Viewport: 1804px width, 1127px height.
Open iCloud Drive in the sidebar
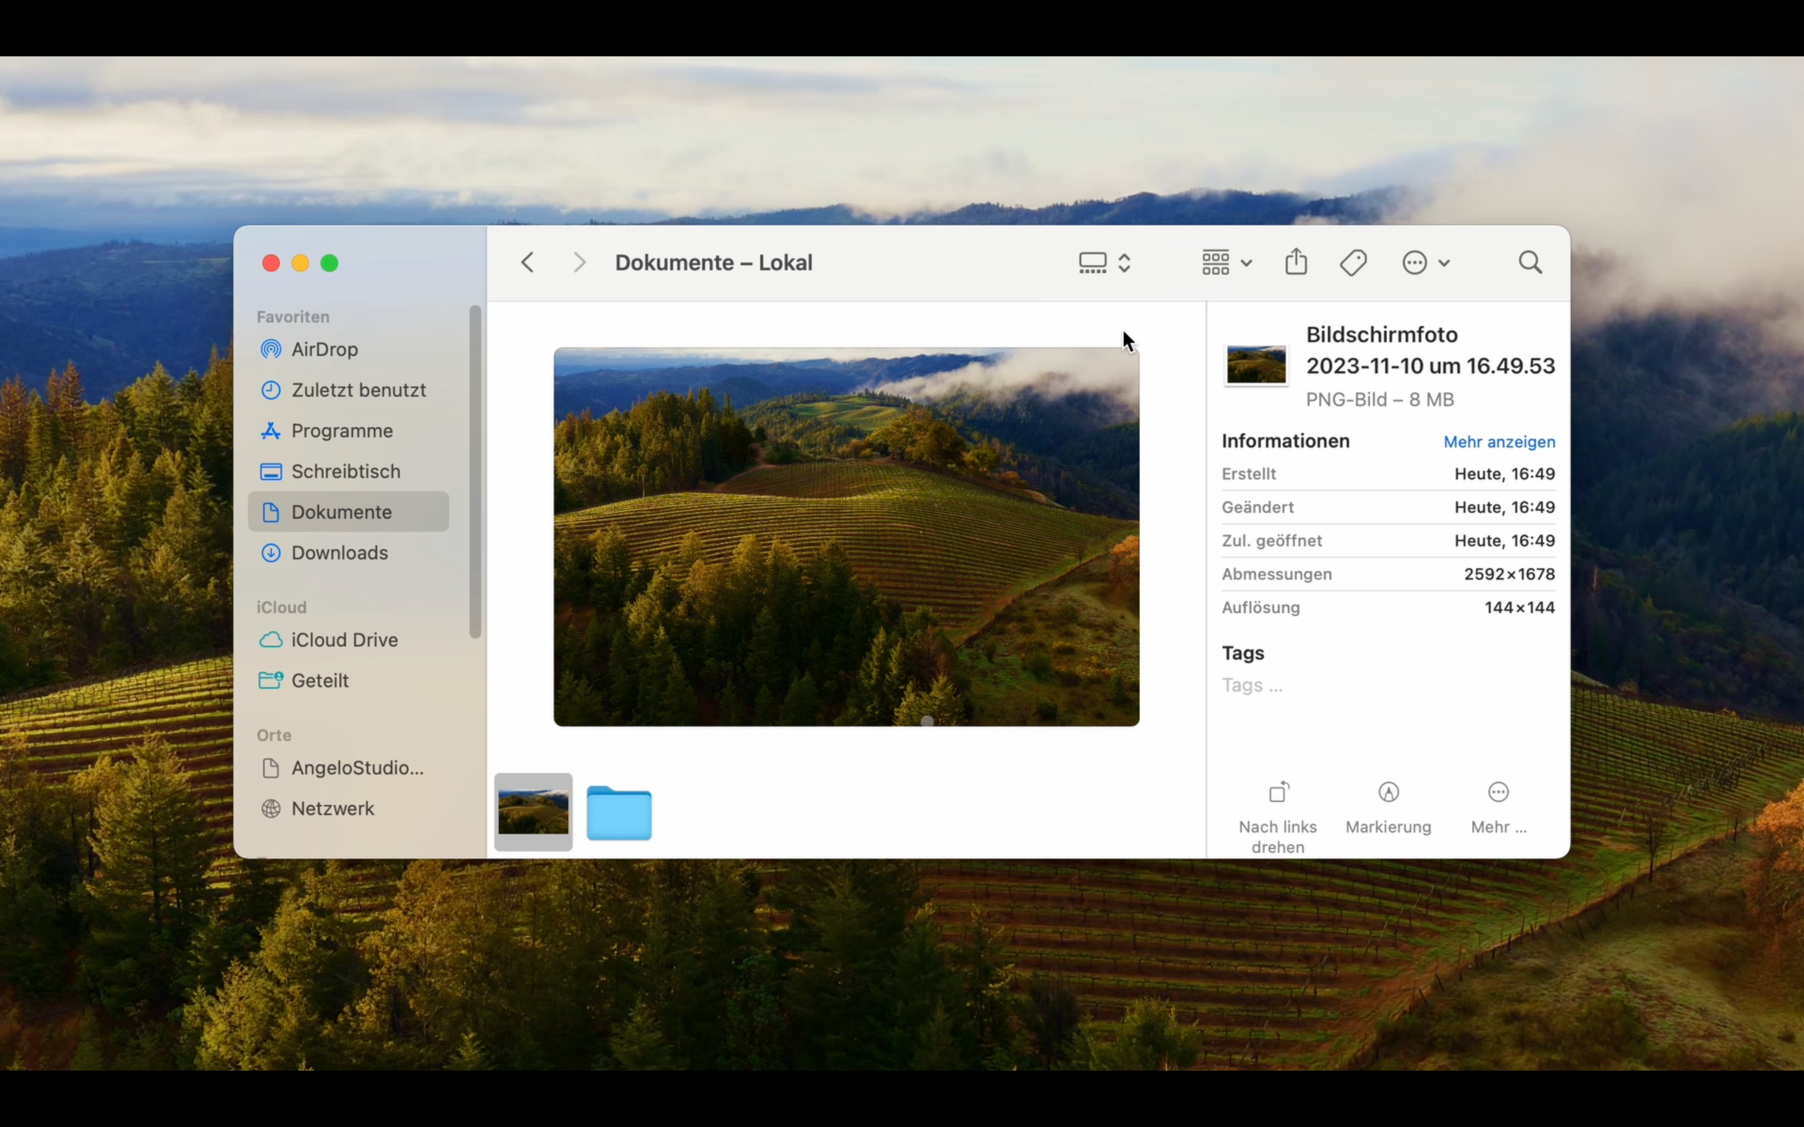point(345,639)
